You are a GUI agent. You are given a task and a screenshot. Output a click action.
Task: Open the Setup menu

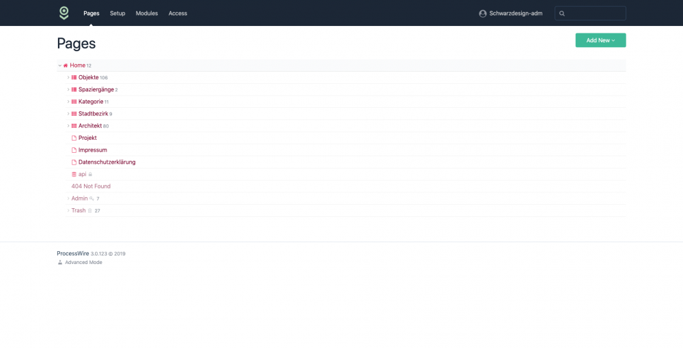point(117,14)
